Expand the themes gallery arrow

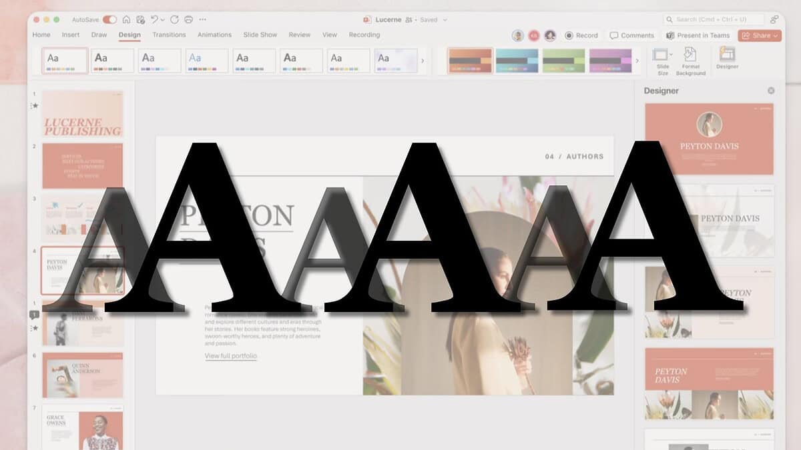(x=423, y=61)
